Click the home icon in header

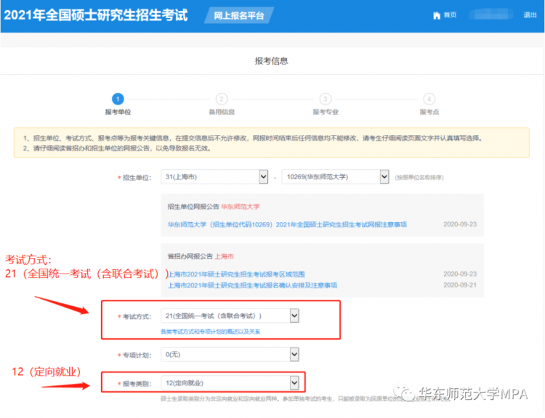pyautogui.click(x=437, y=15)
